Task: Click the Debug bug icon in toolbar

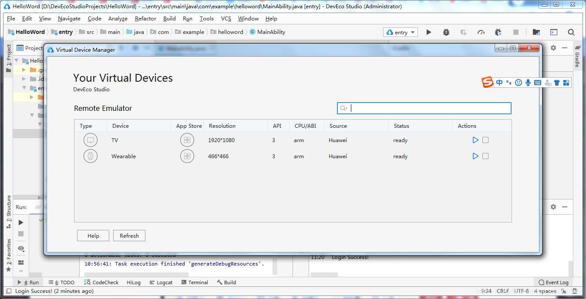Action: click(x=446, y=32)
